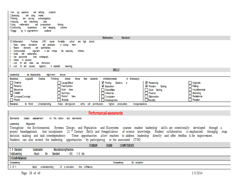235x181 pixels.
Task: Select the Relevance to Work line
Action: click(x=78, y=104)
